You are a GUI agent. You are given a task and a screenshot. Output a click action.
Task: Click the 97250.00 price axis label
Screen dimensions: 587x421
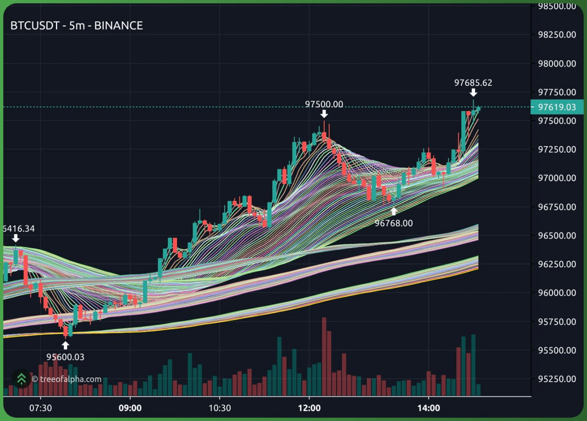(557, 150)
